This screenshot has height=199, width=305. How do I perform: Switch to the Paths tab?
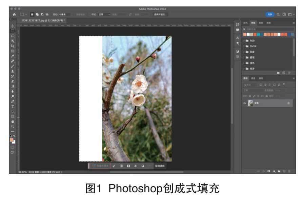[261, 78]
